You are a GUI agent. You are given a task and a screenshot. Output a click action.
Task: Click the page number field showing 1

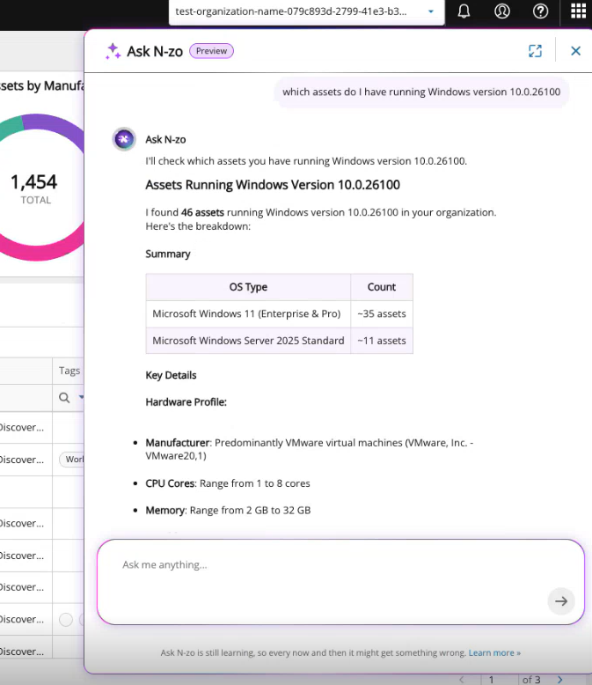(492, 680)
